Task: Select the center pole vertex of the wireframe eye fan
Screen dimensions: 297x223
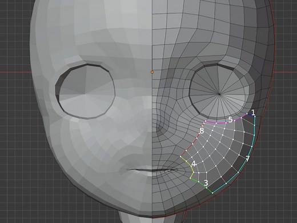Action: click(219, 94)
